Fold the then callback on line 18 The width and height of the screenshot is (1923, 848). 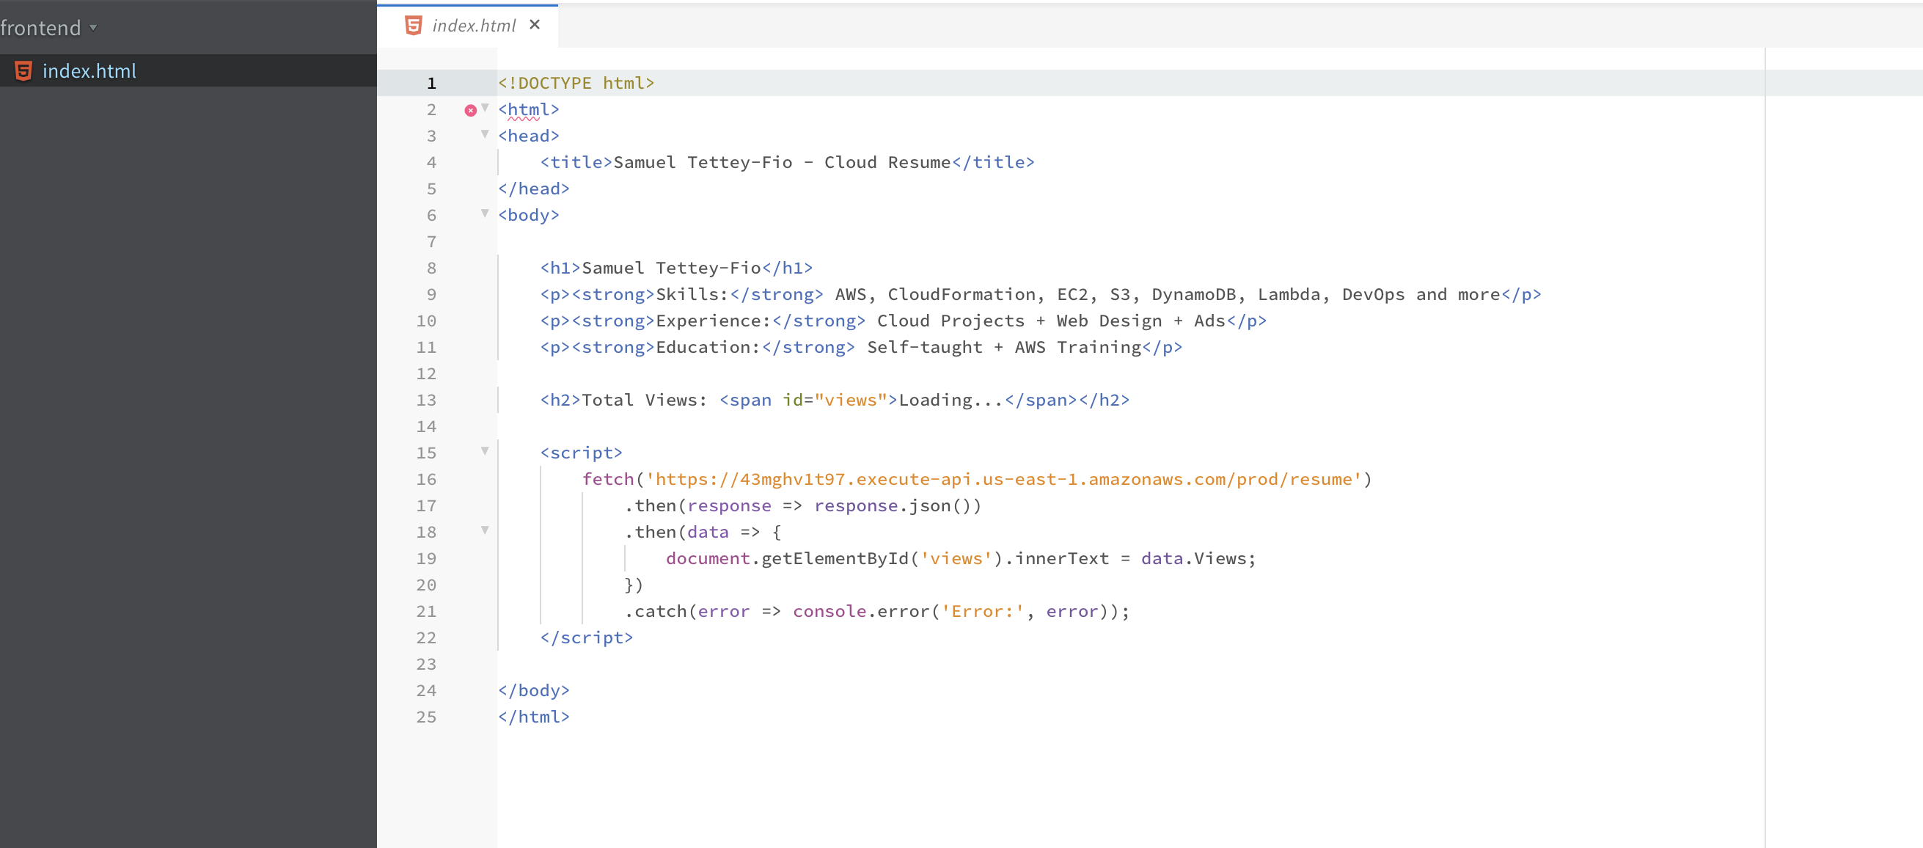click(x=486, y=530)
